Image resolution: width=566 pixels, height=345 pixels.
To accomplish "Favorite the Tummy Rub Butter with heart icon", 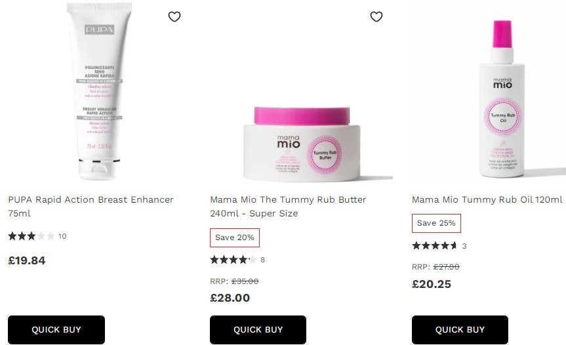I will (376, 16).
